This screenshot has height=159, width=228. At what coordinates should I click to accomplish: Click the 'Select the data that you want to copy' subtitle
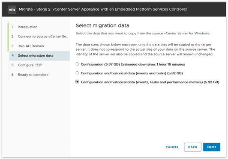click(x=143, y=34)
